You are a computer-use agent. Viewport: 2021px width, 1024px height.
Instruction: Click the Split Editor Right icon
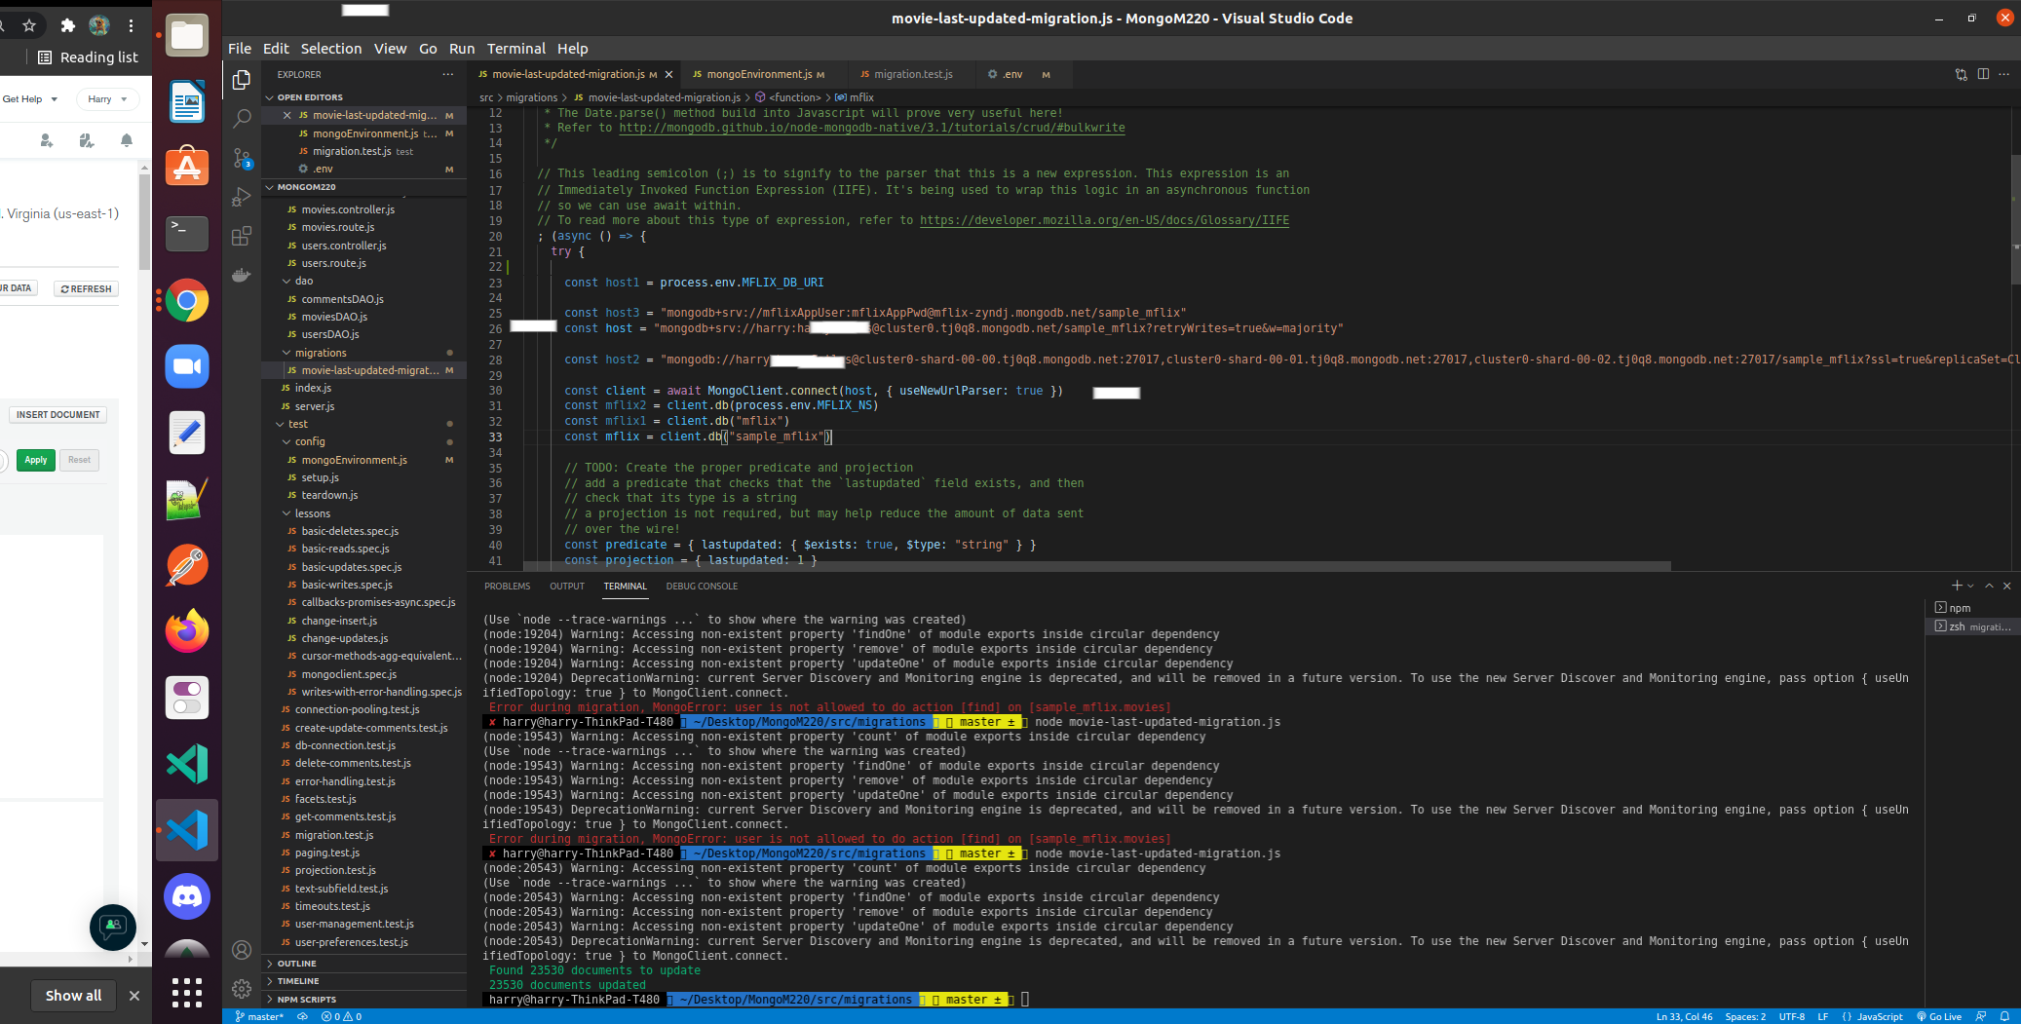tap(1983, 74)
